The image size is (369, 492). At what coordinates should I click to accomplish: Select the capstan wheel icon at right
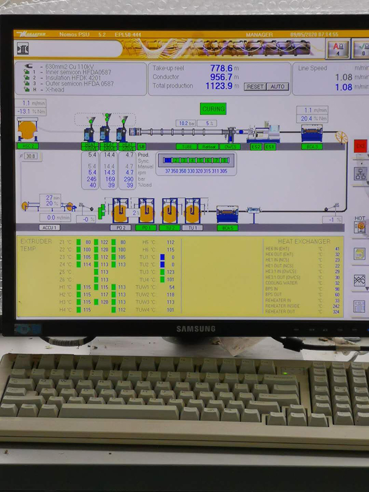point(342,137)
